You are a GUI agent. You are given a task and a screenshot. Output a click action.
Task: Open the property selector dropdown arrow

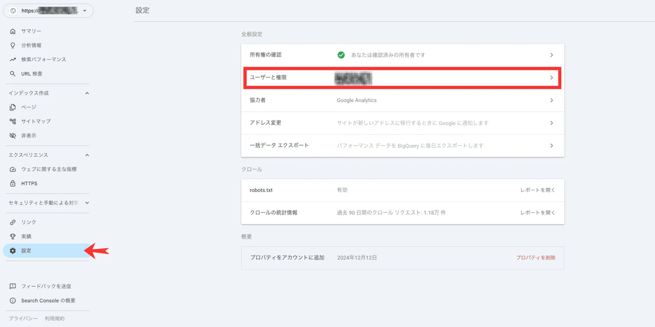85,11
